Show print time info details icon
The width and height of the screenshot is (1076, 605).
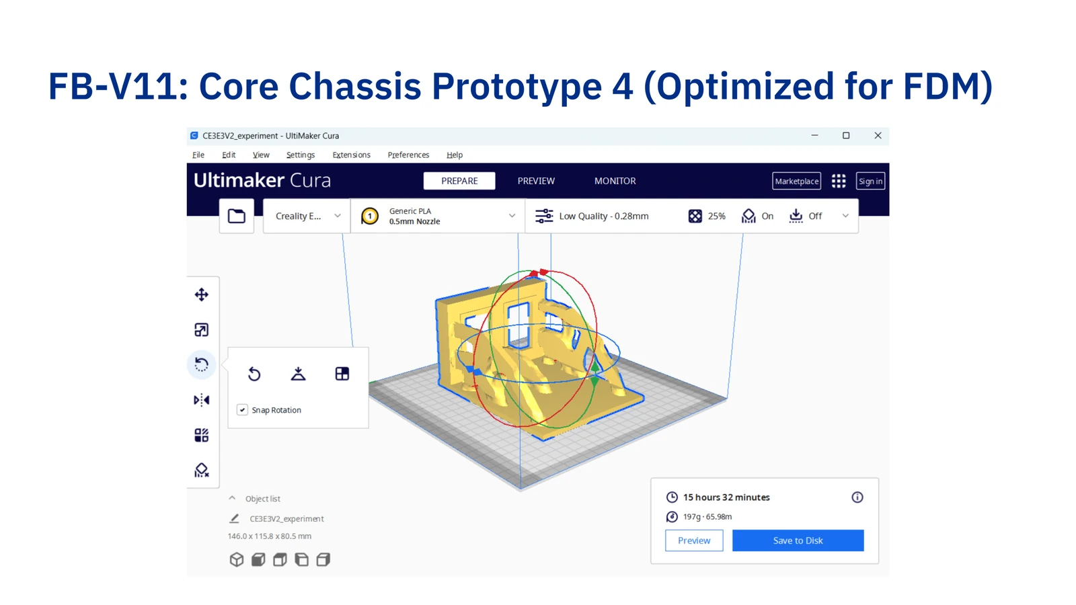click(857, 497)
